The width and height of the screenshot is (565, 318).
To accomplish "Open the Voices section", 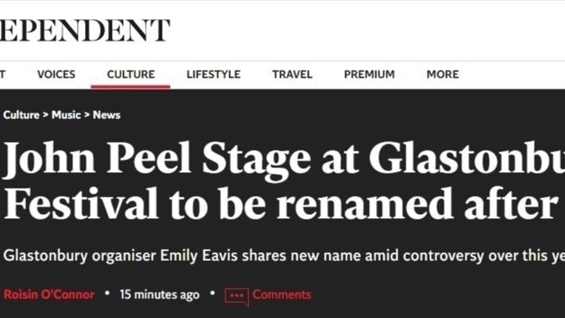I will point(56,75).
